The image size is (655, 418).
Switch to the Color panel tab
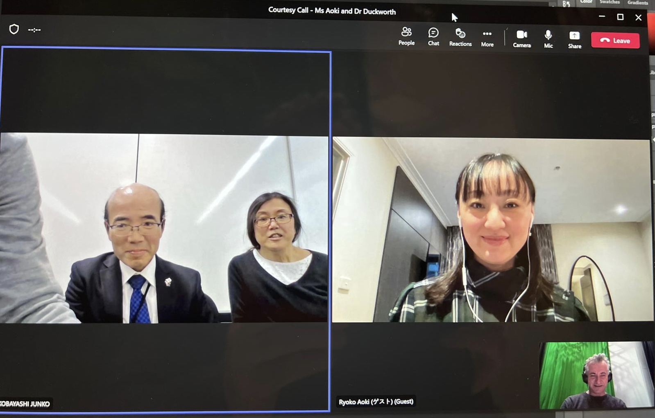coord(586,2)
